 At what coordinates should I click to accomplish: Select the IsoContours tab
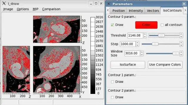(172, 10)
